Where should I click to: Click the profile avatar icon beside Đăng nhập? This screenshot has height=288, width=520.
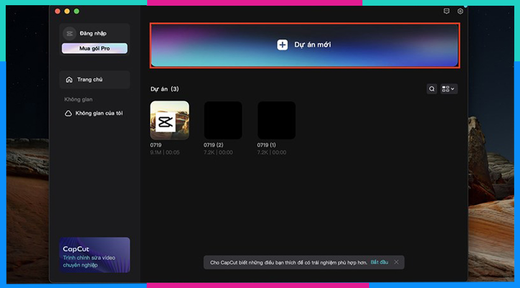[69, 33]
